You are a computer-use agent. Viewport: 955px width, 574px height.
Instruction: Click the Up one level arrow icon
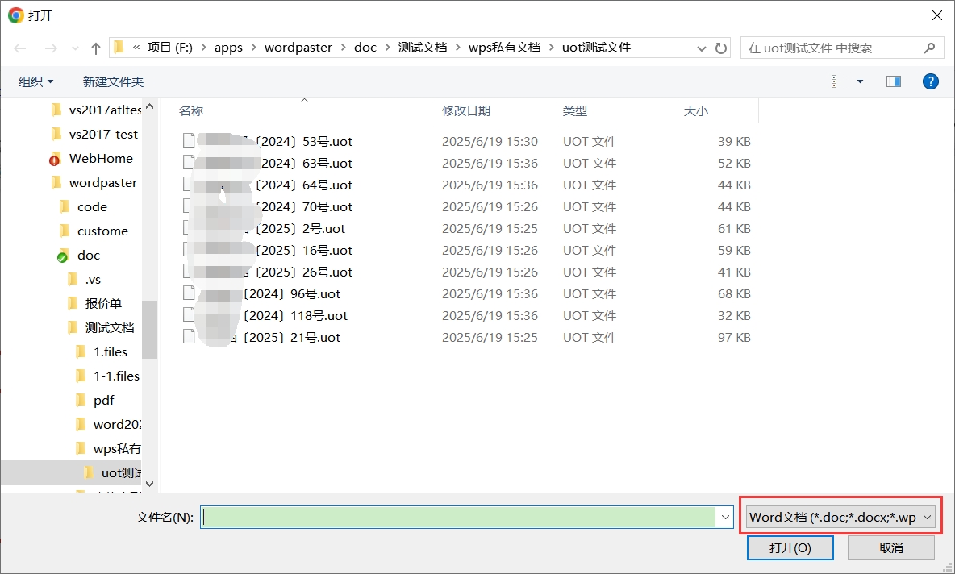96,48
